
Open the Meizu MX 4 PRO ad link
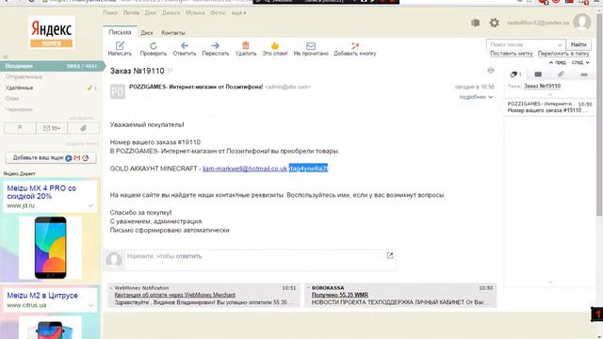(x=41, y=192)
